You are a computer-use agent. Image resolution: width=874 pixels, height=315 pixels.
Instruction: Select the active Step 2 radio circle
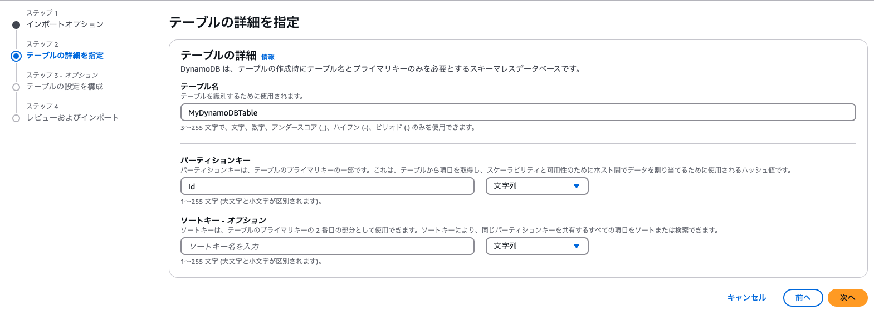16,56
